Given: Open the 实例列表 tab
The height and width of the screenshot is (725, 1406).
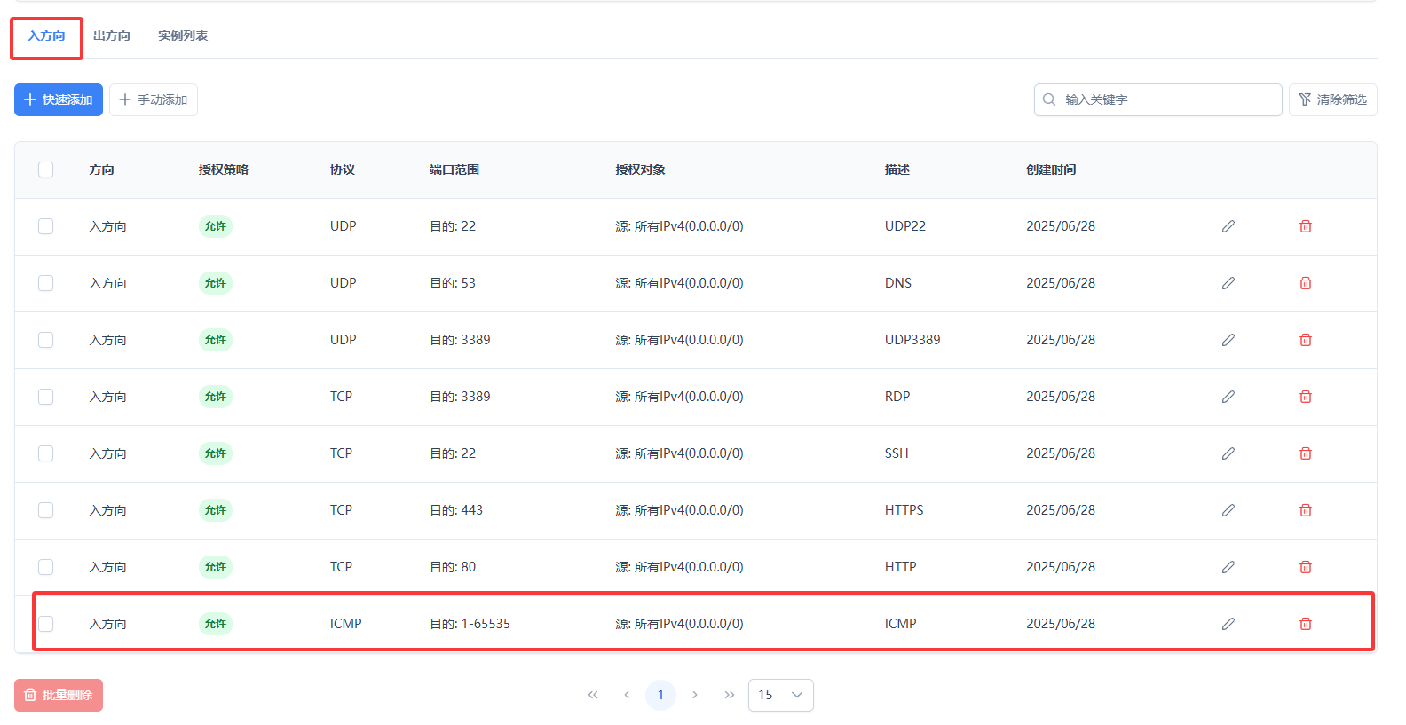Looking at the screenshot, I should pyautogui.click(x=183, y=36).
